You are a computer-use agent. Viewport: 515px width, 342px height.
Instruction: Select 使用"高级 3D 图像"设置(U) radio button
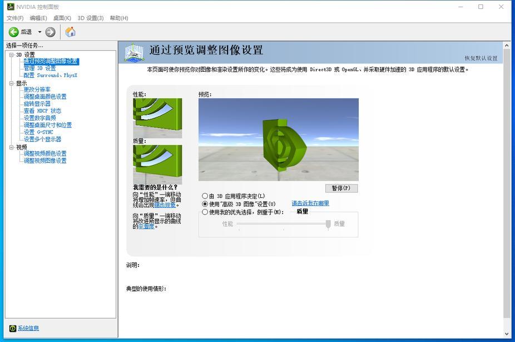pyautogui.click(x=205, y=204)
